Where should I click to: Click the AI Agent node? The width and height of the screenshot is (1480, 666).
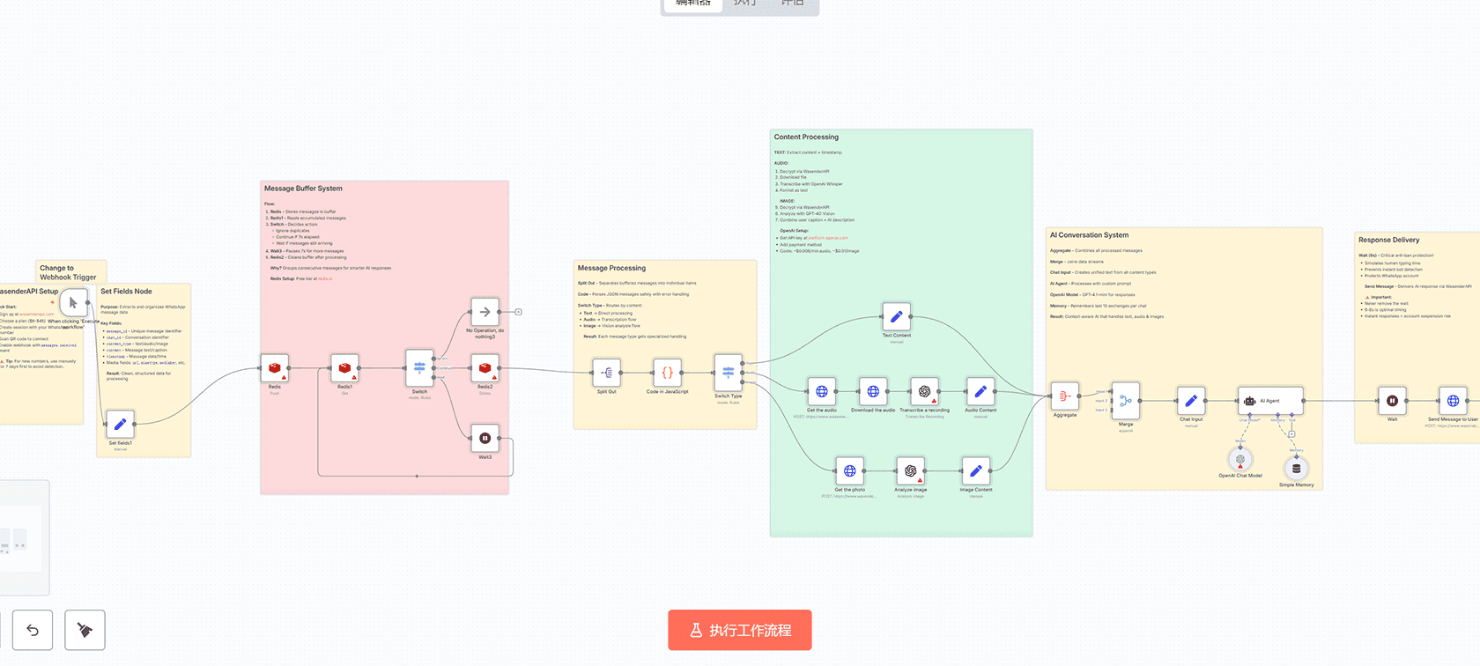[1269, 401]
